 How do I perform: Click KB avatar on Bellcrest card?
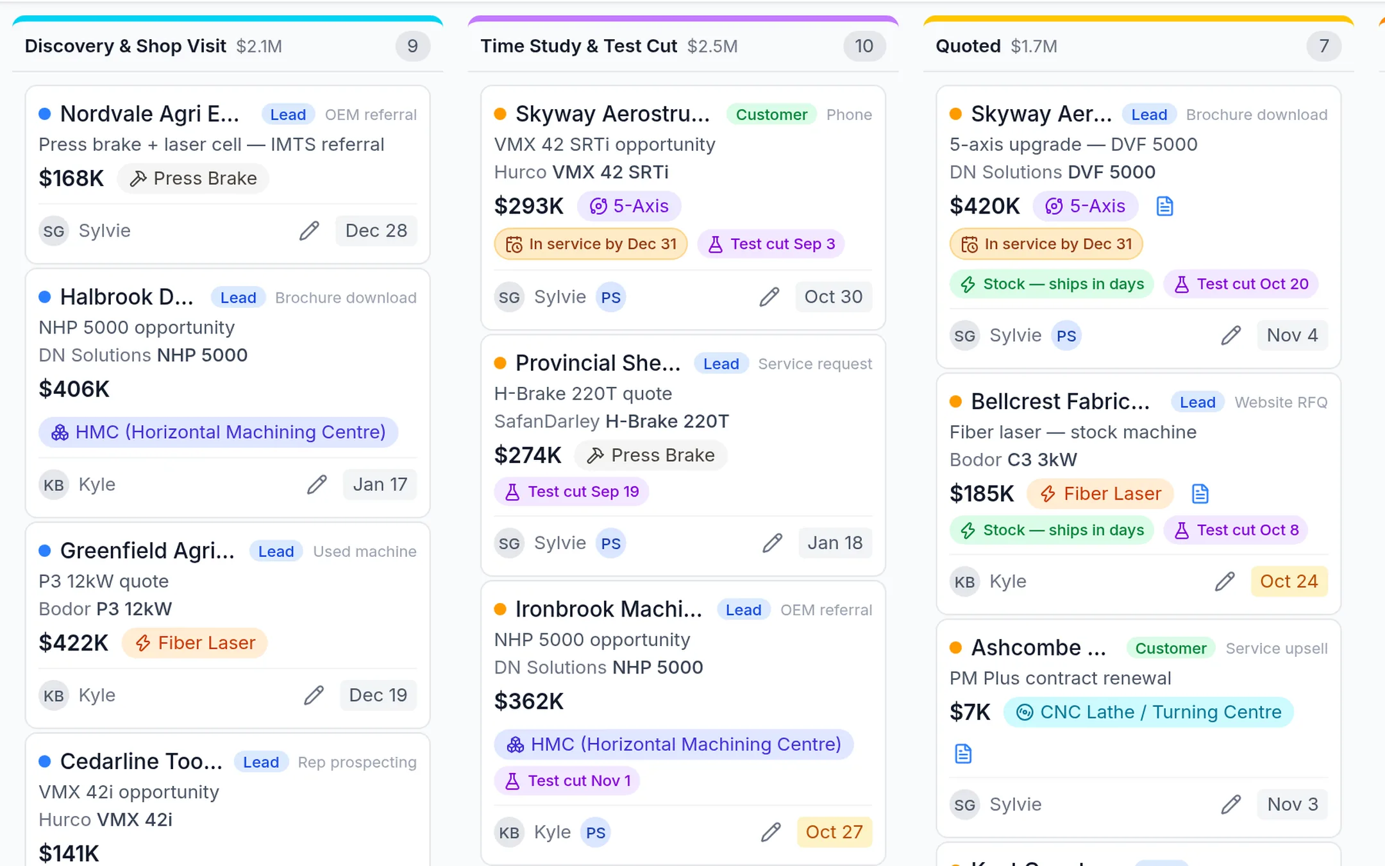pyautogui.click(x=964, y=581)
